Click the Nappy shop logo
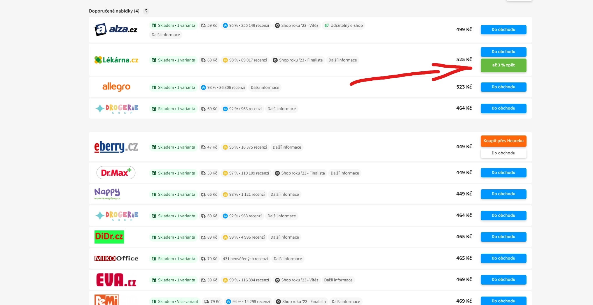The image size is (593, 305). click(107, 194)
